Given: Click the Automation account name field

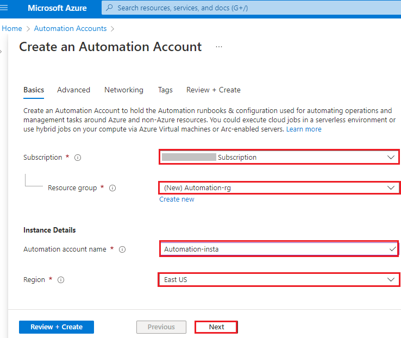Looking at the screenshot, I should (x=274, y=249).
